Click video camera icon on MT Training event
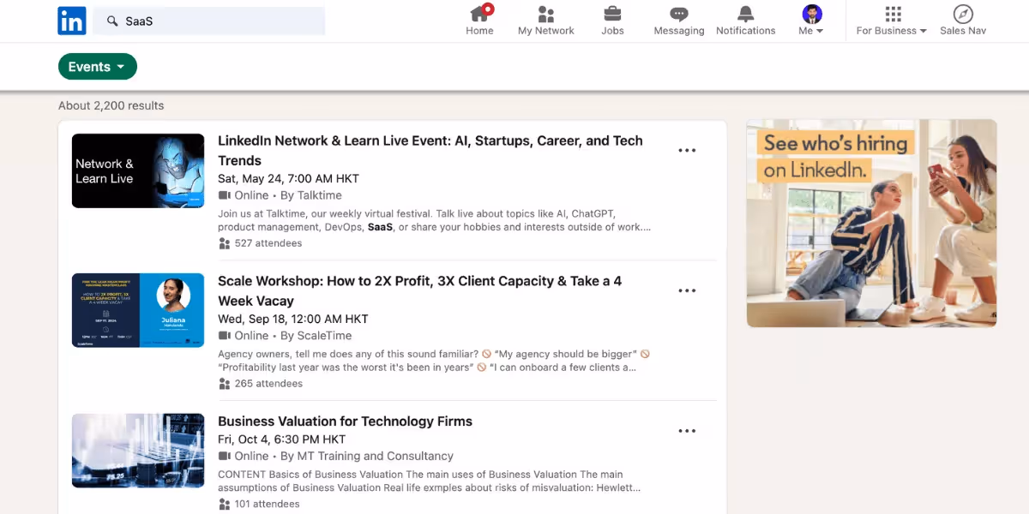 coord(225,456)
